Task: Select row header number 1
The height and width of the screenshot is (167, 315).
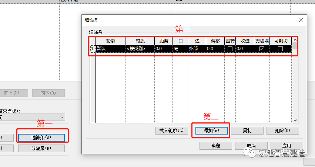Action: [x=93, y=49]
